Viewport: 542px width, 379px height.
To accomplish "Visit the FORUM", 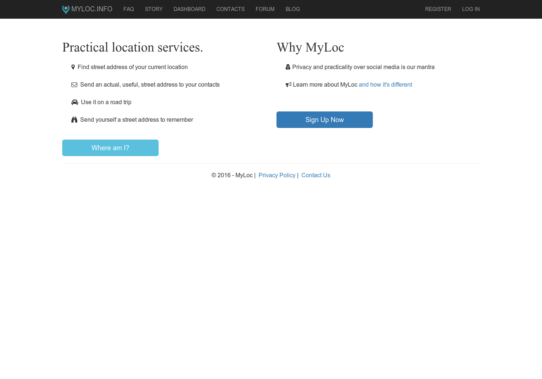I will point(265,9).
